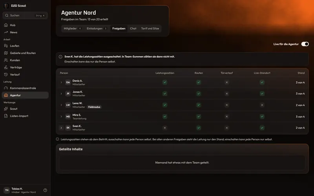Expand the Deniz A. row
Screen dimensions: 314x196
point(61,82)
